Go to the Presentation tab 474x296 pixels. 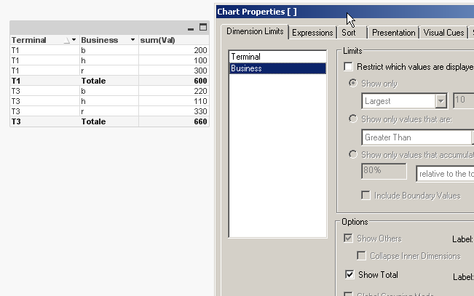[393, 32]
